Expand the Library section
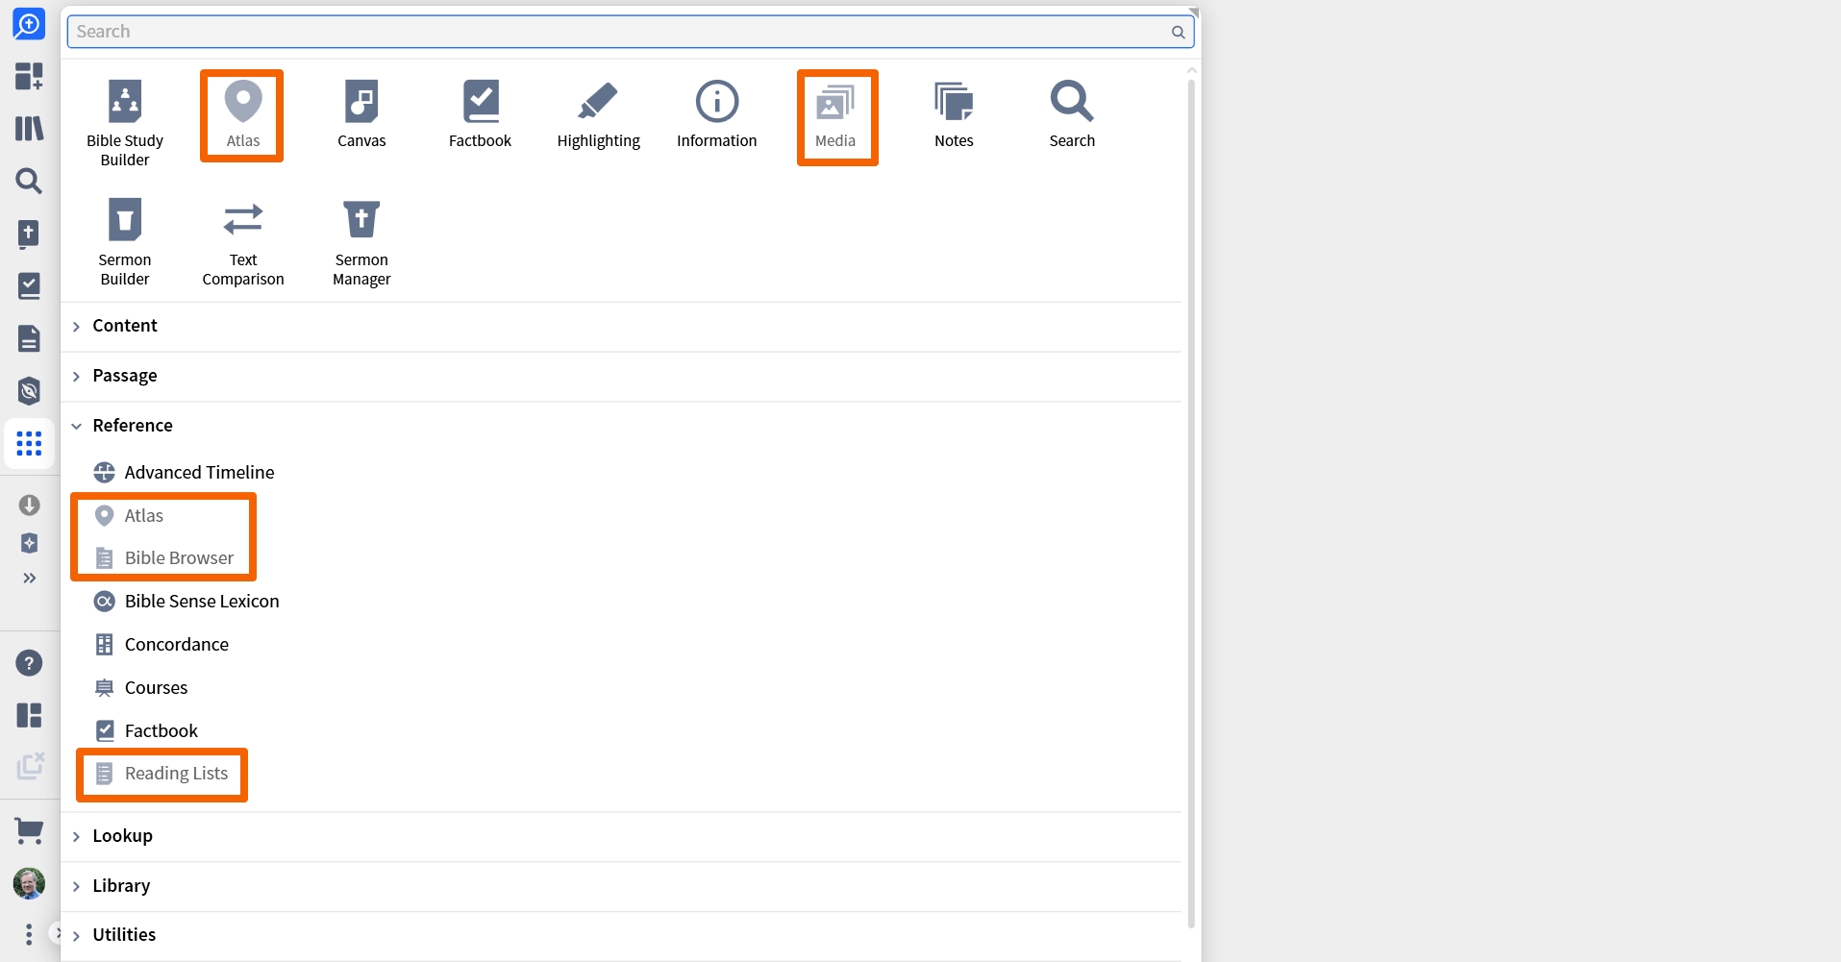The height and width of the screenshot is (962, 1841). click(621, 886)
